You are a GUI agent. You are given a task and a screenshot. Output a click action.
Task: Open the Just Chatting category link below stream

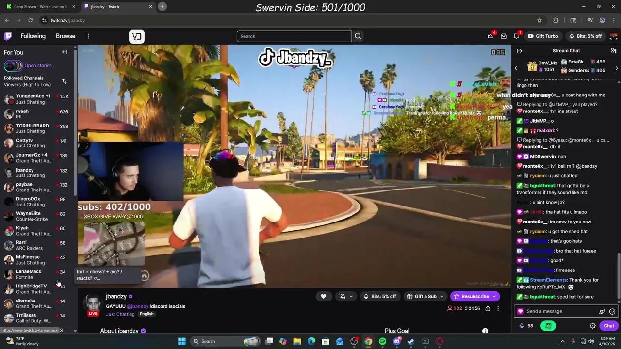click(120, 314)
